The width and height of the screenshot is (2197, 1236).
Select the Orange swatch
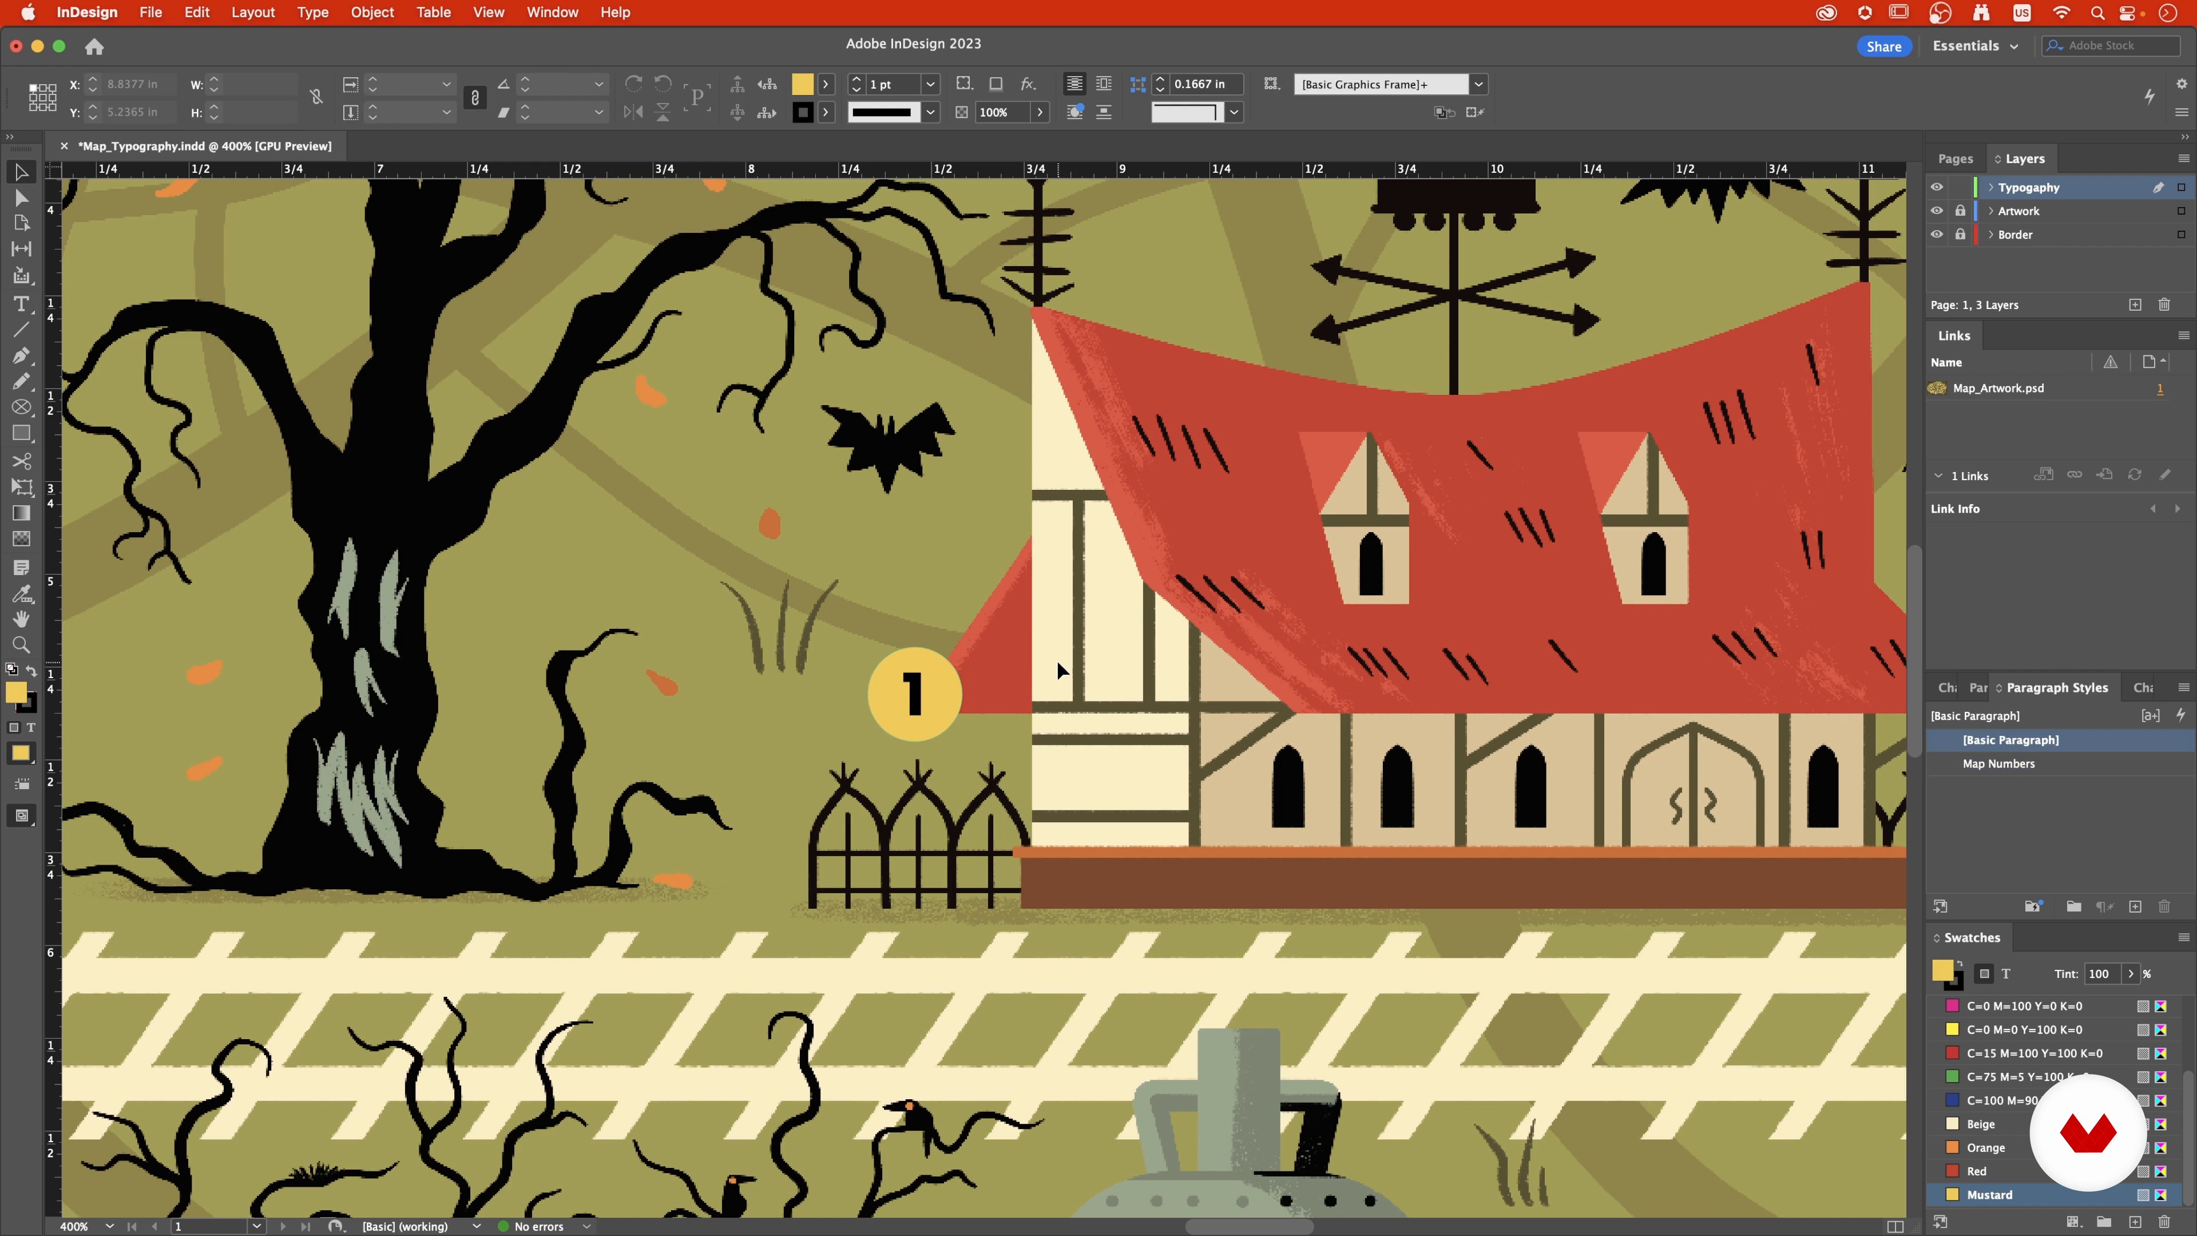(1985, 1147)
